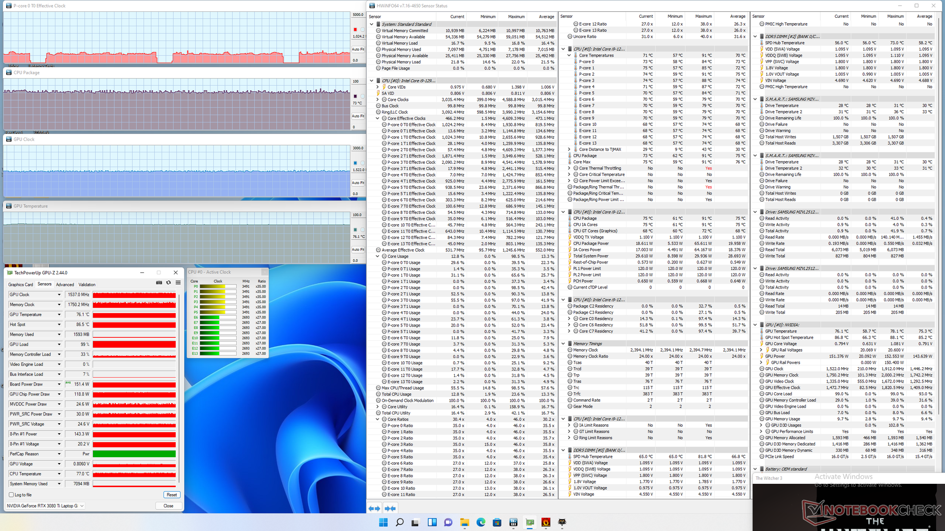The width and height of the screenshot is (945, 531).
Task: Switch to Graphics Card tab in GPU-Z
Action: 21,285
